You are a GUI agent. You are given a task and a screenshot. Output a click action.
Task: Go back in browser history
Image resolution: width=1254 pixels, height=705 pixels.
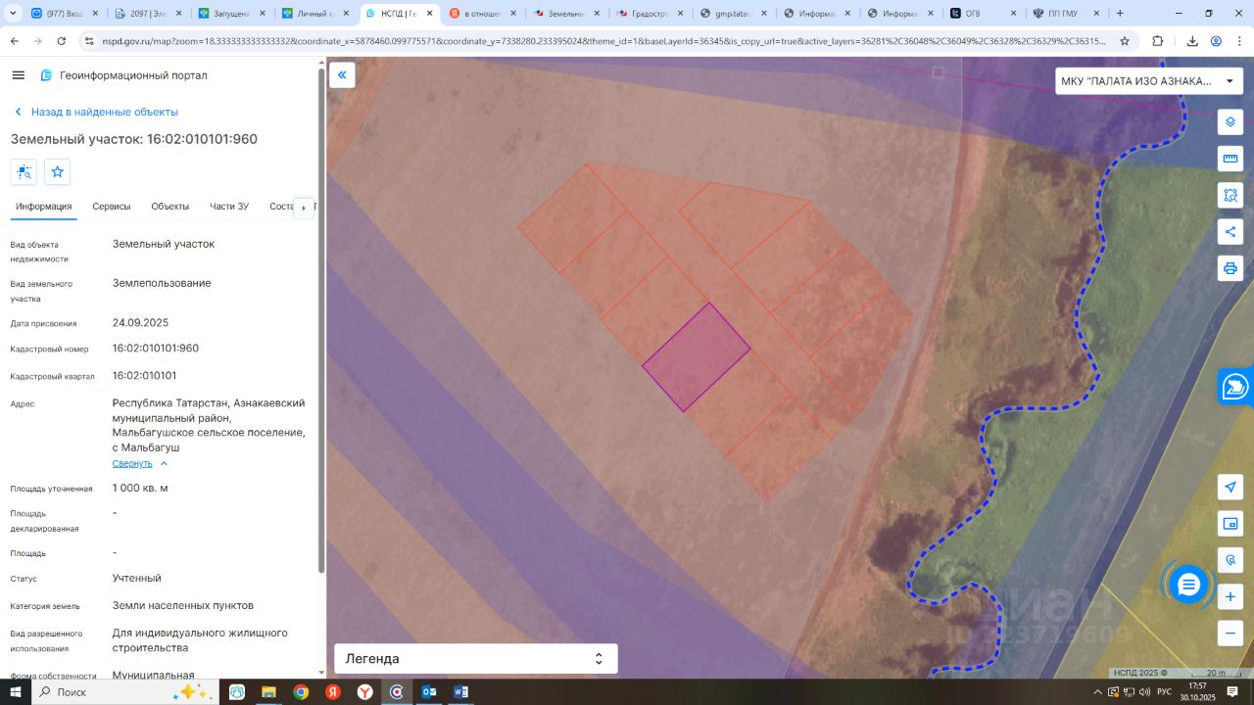(14, 41)
